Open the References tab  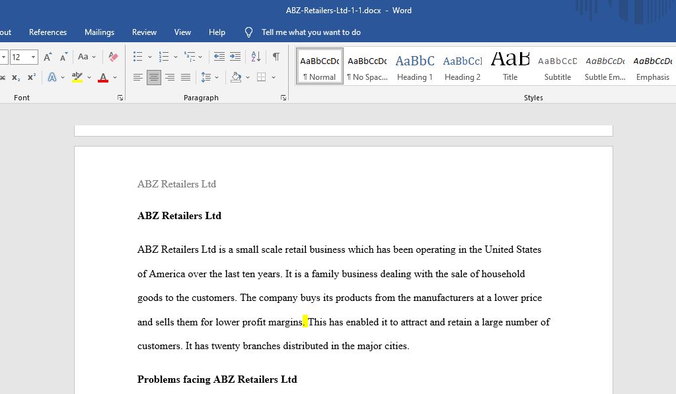click(48, 32)
